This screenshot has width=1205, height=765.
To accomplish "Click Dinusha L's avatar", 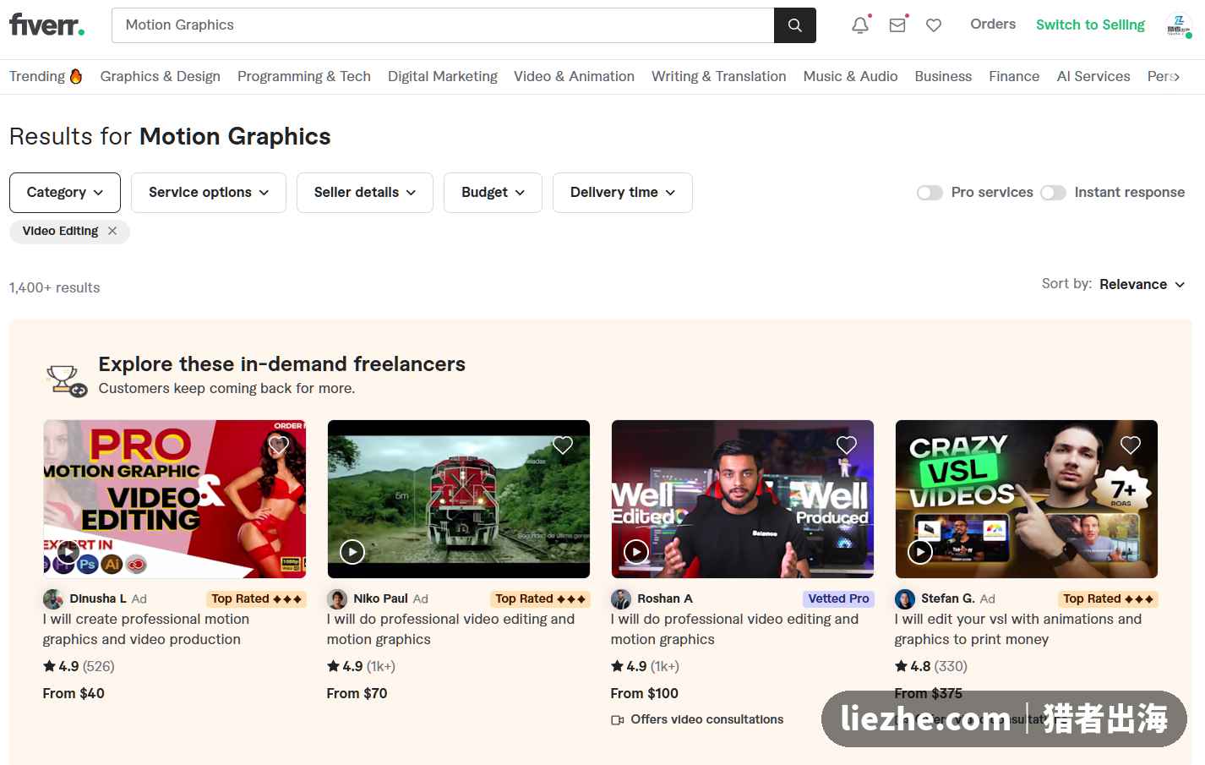I will [53, 599].
